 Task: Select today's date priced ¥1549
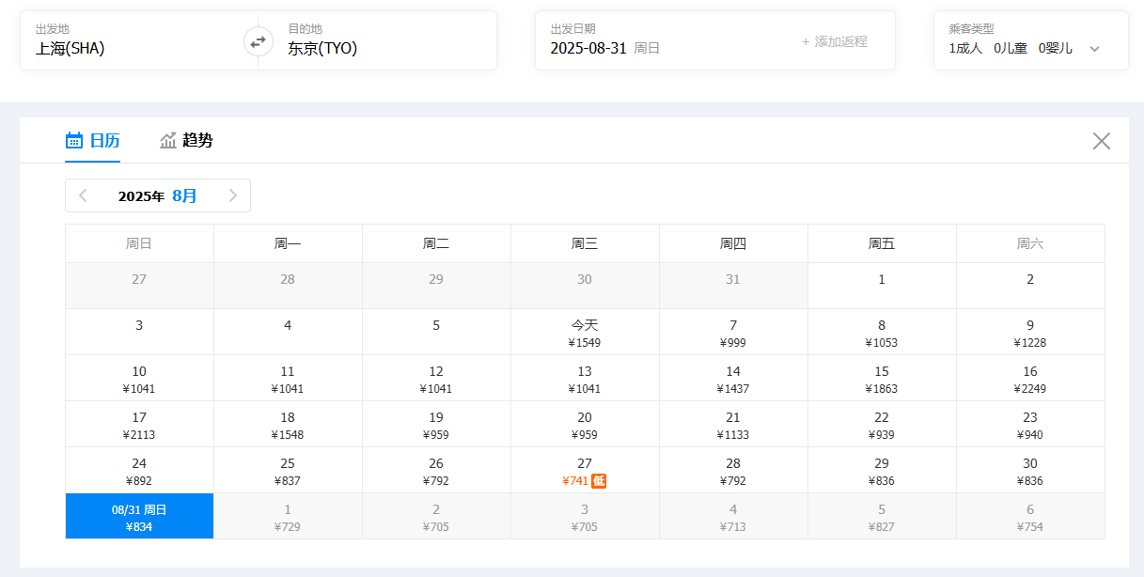pos(585,333)
